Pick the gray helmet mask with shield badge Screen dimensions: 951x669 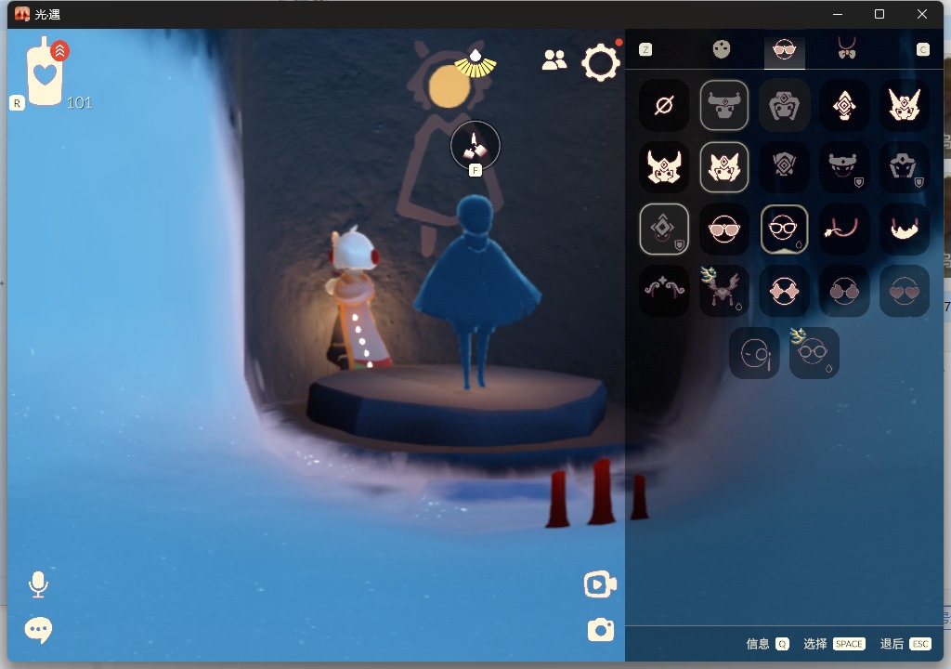coord(904,167)
